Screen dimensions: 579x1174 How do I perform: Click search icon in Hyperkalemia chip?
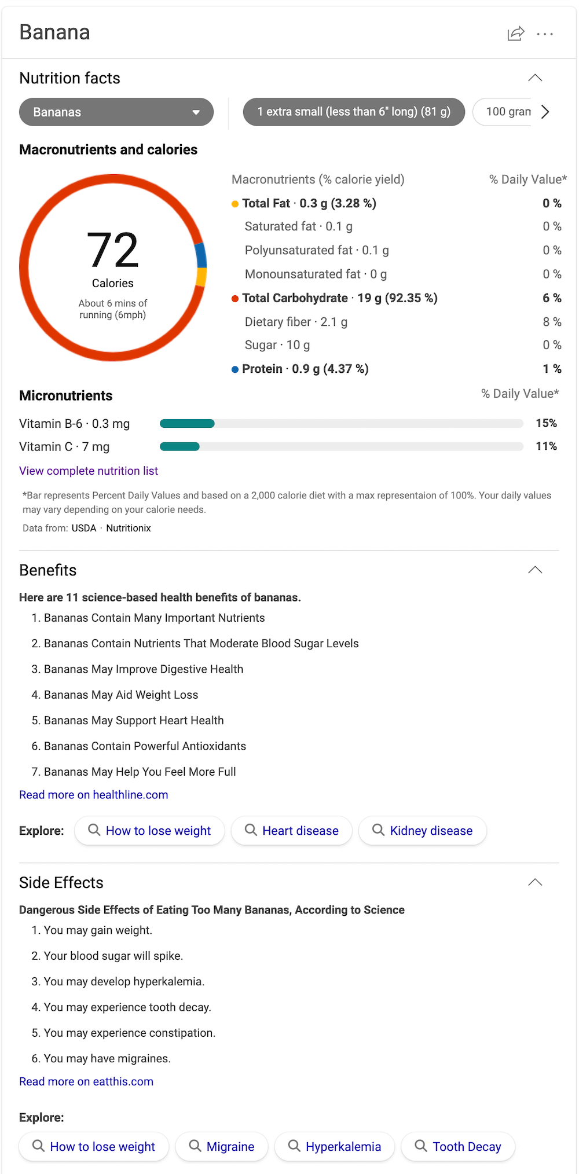(294, 1146)
